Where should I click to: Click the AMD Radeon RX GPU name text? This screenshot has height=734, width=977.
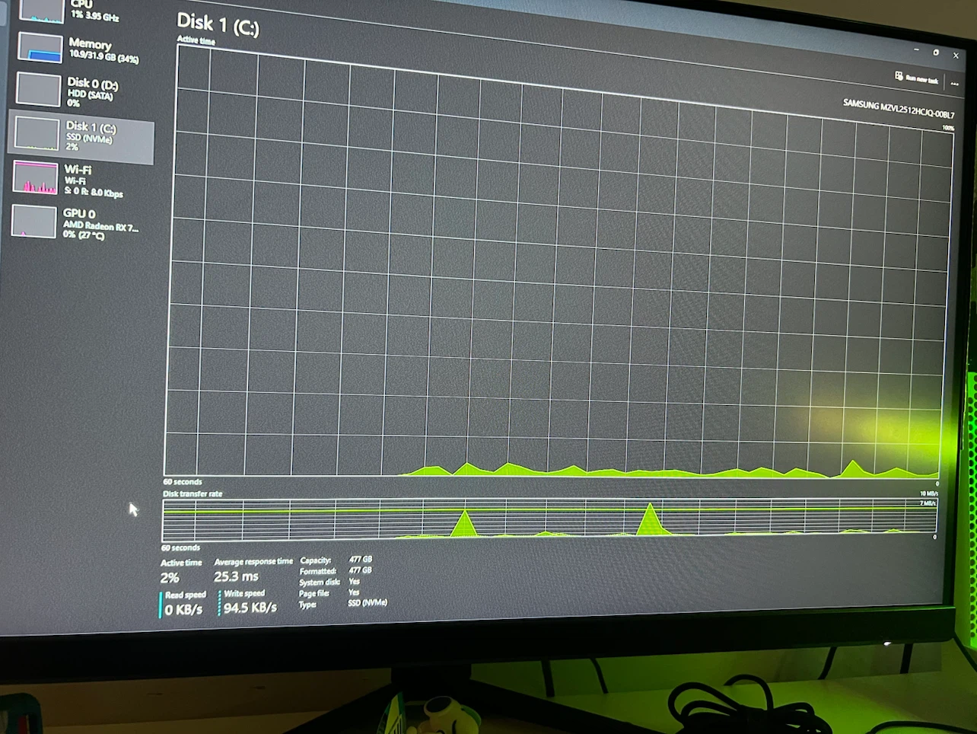pos(100,226)
